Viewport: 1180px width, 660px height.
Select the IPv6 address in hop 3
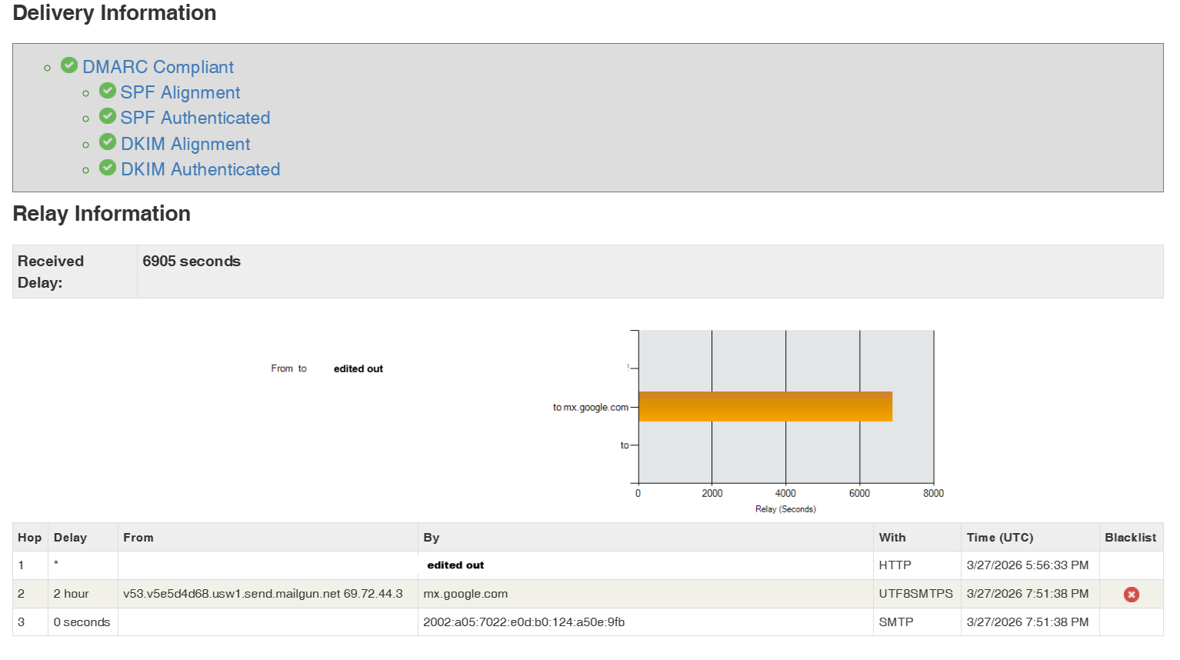coord(523,622)
